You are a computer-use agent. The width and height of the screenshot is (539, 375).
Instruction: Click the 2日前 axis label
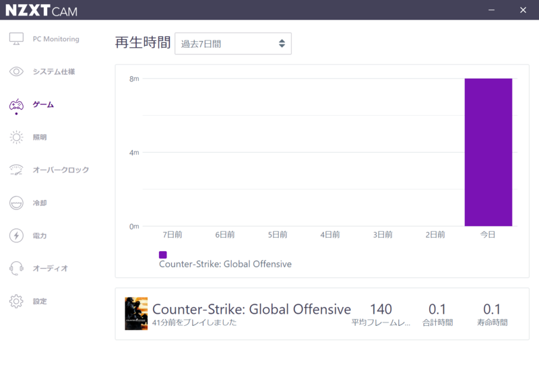coord(435,234)
